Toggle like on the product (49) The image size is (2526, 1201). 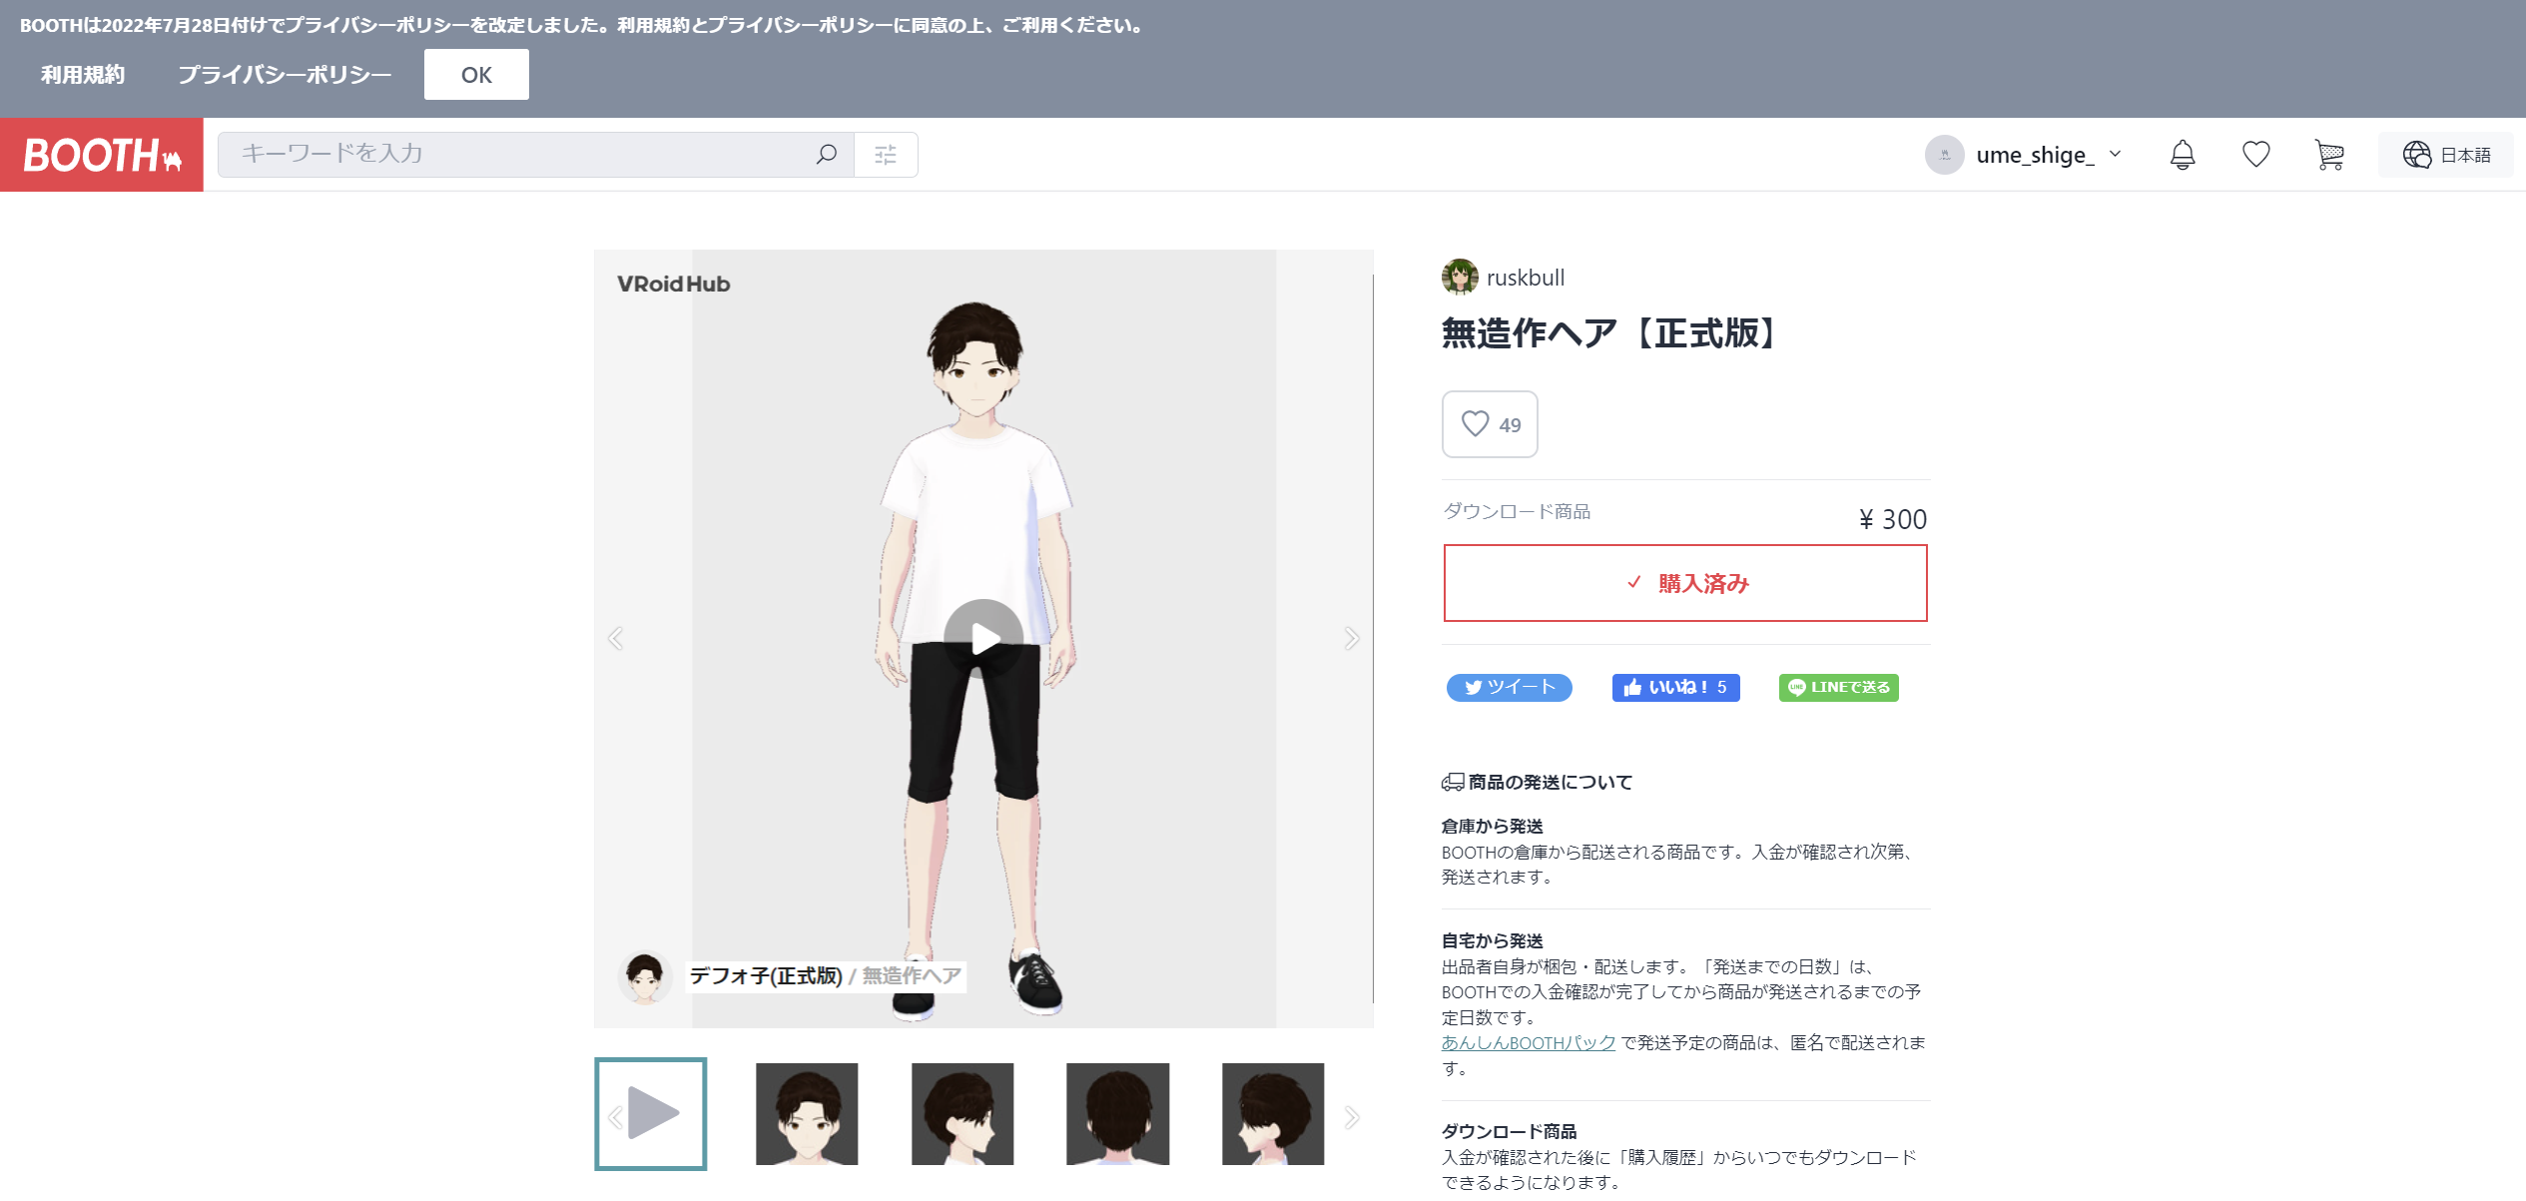(x=1489, y=424)
